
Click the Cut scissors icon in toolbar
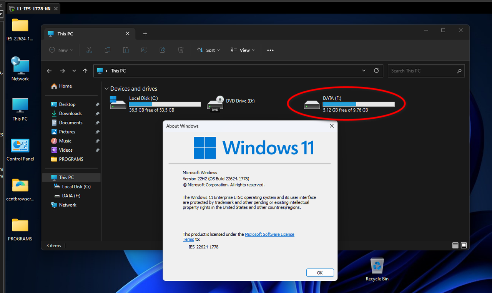pos(89,50)
